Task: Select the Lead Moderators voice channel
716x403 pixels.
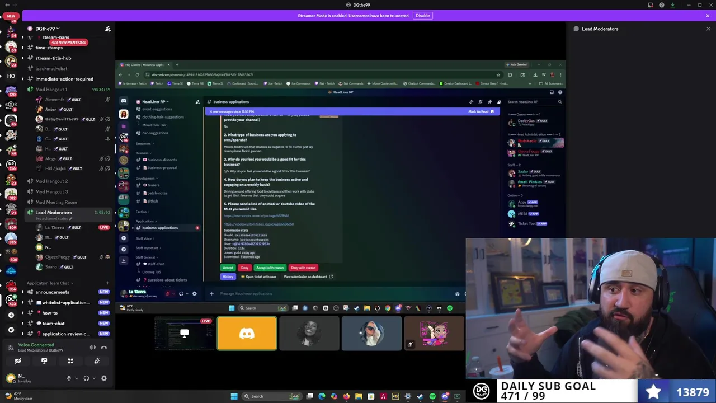Action: pos(54,213)
